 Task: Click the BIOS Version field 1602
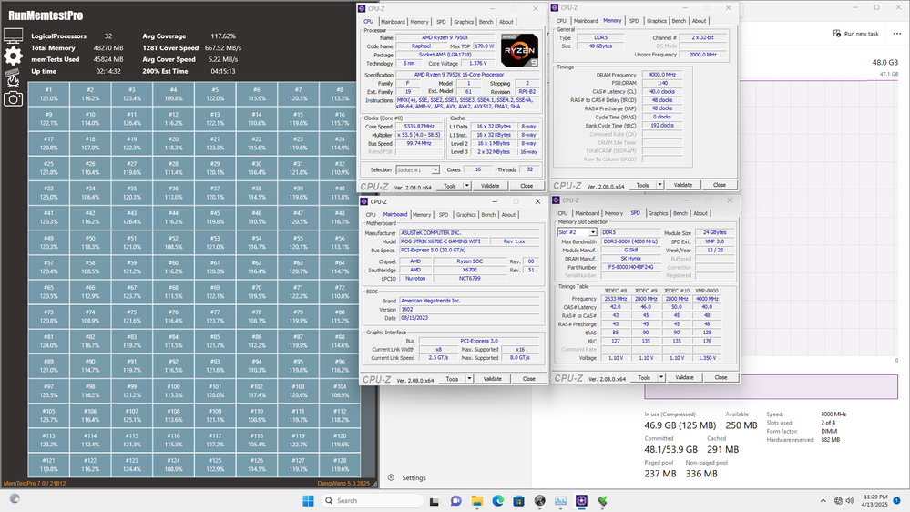tap(469, 310)
